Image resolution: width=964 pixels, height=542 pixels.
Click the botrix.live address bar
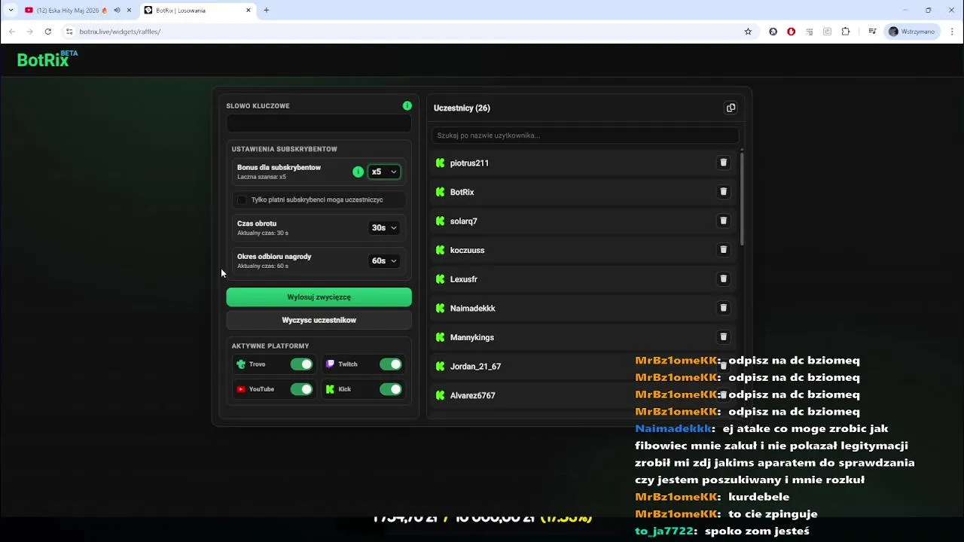[x=407, y=32]
